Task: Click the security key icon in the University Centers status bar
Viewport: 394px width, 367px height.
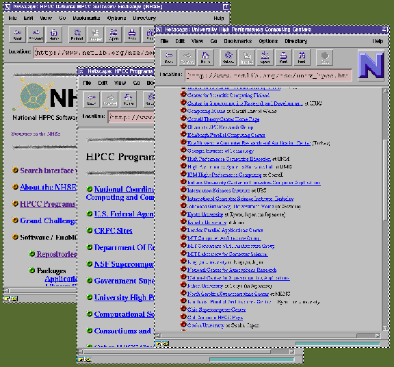Action: point(159,344)
